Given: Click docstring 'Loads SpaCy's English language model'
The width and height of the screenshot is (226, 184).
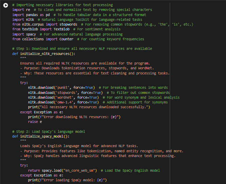Looking at the screenshot, I should pyautogui.click(x=79, y=146).
